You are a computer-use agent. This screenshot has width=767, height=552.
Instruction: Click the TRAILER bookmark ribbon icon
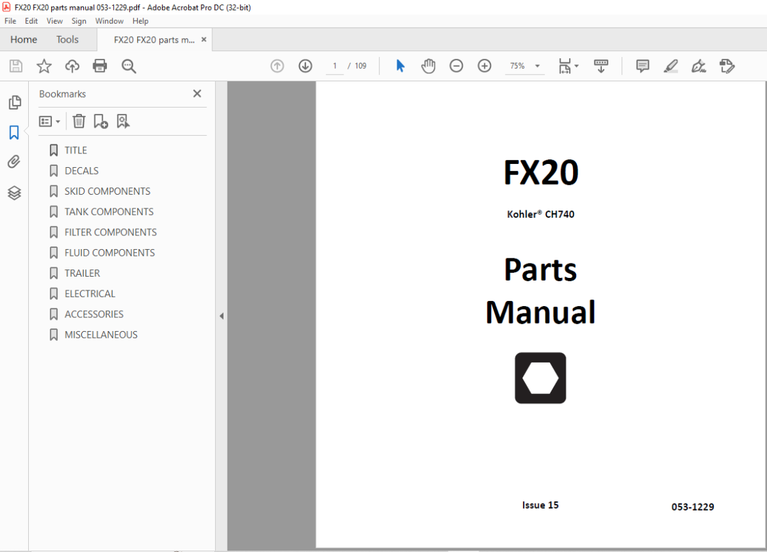54,273
